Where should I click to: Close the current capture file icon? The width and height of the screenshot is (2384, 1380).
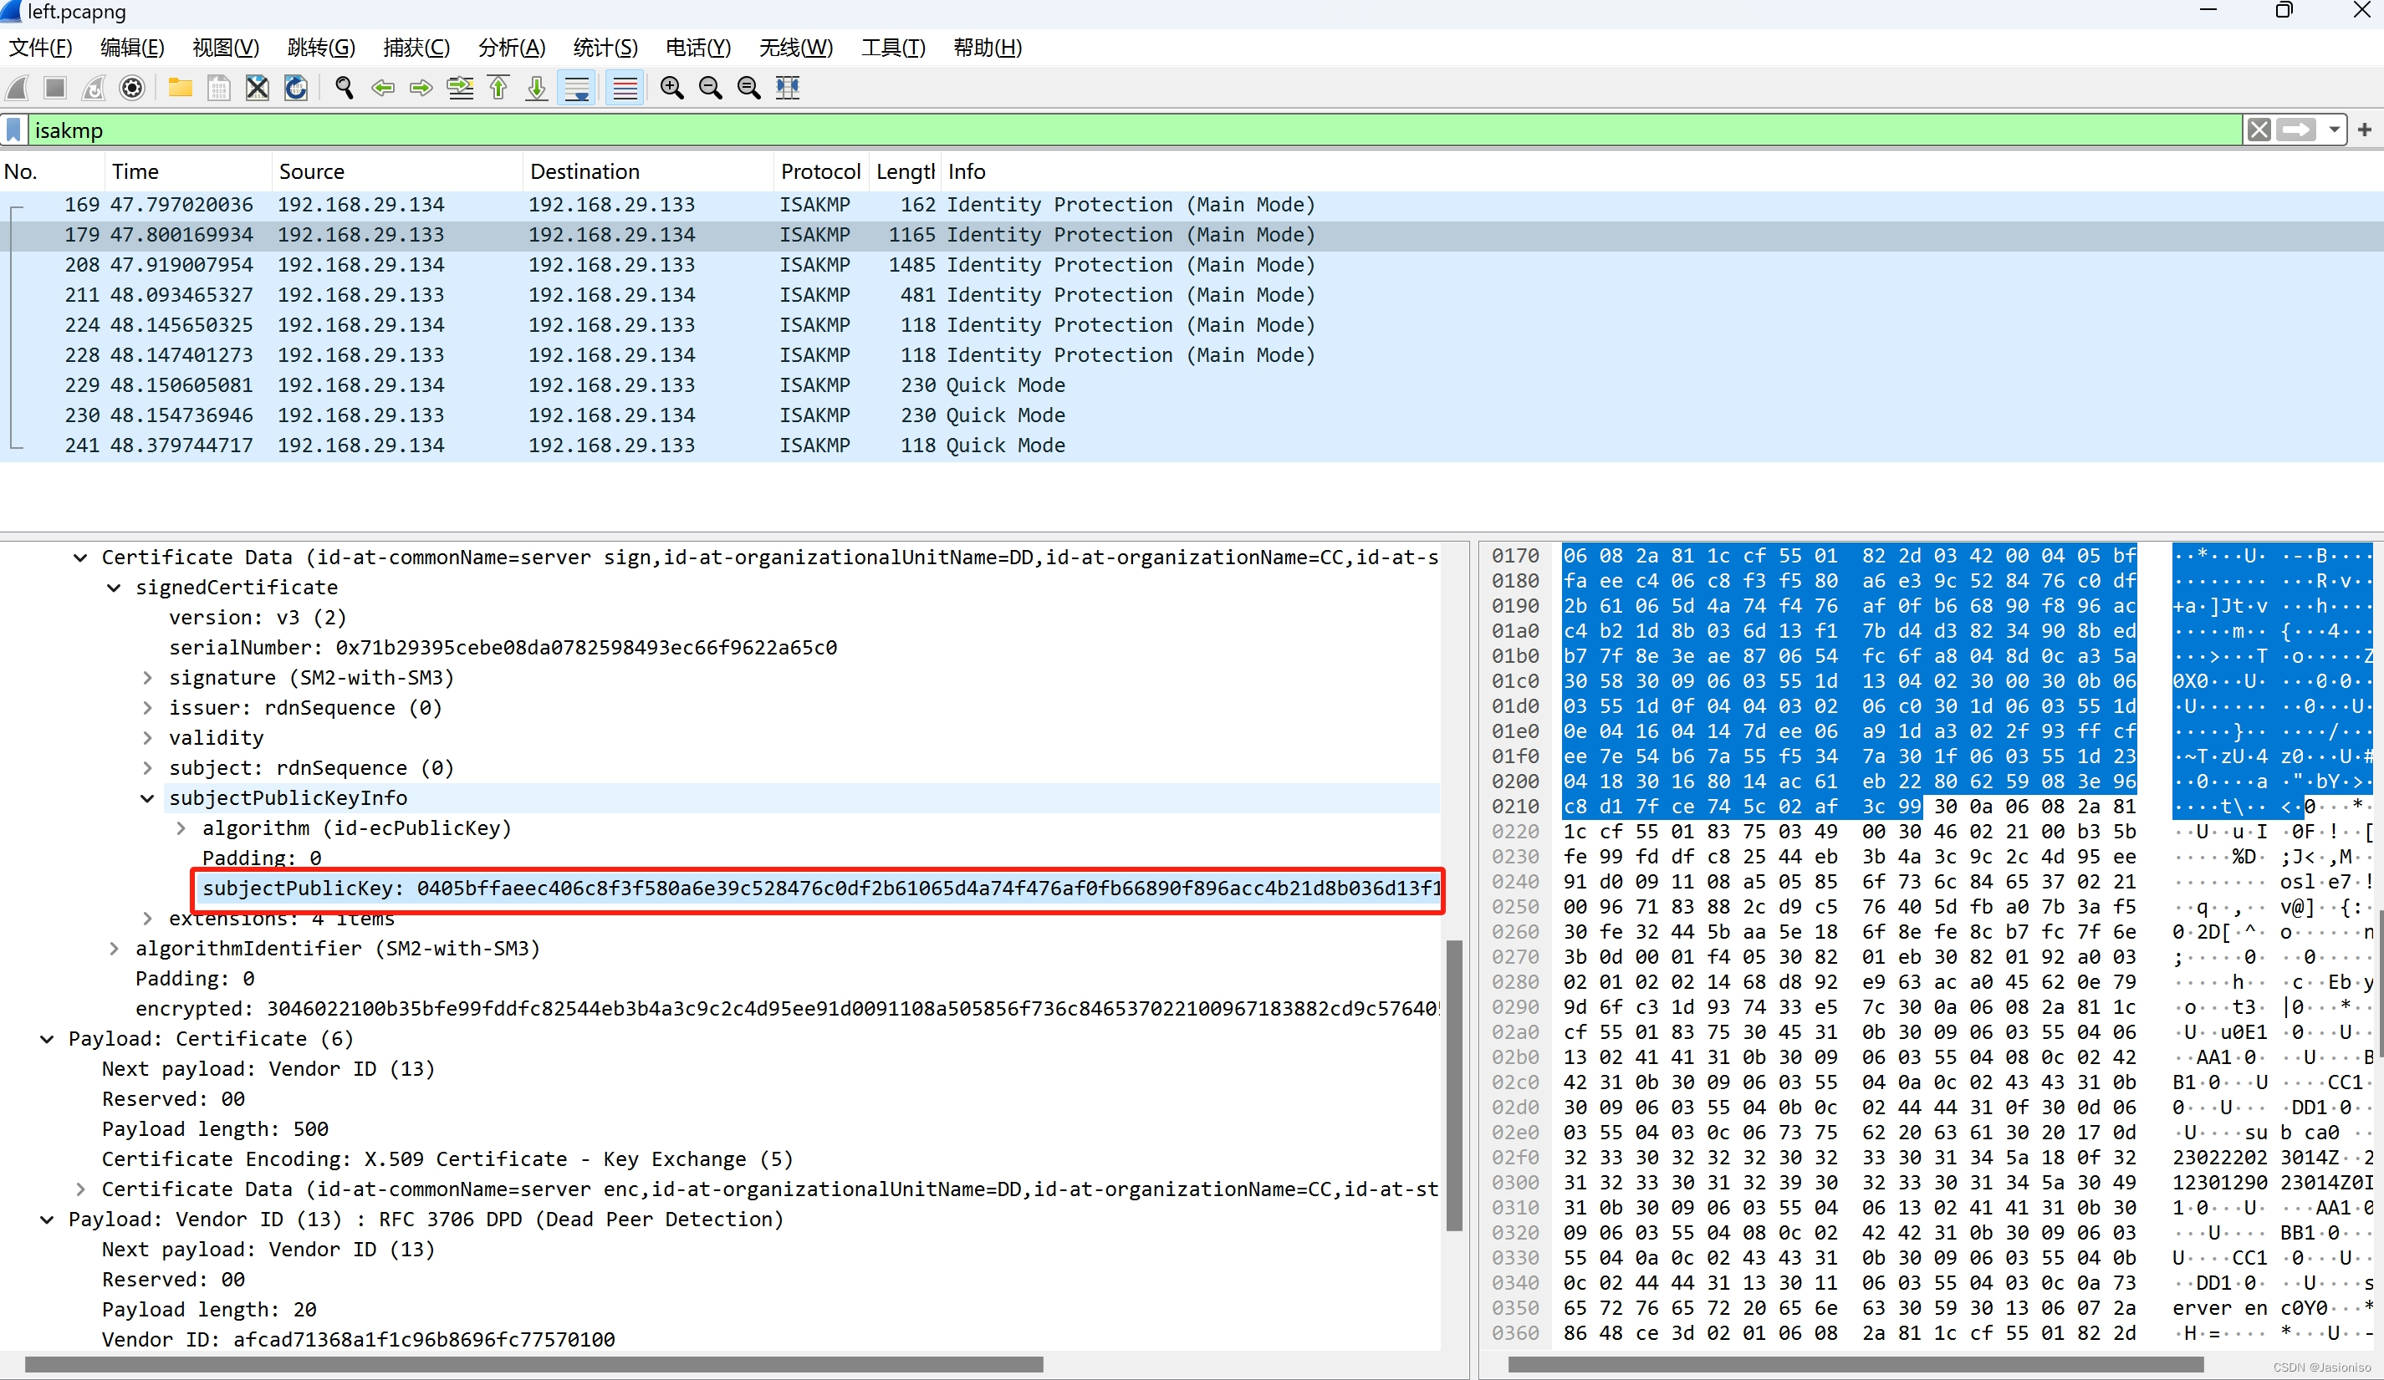[x=258, y=88]
